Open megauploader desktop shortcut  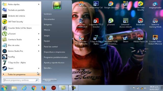(x=155, y=5)
